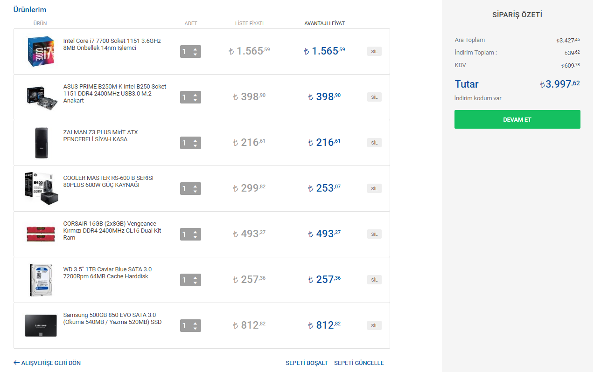Decrease quantity of the WD Caviar Blue harddisk
This screenshot has height=372, width=601.
pyautogui.click(x=195, y=282)
